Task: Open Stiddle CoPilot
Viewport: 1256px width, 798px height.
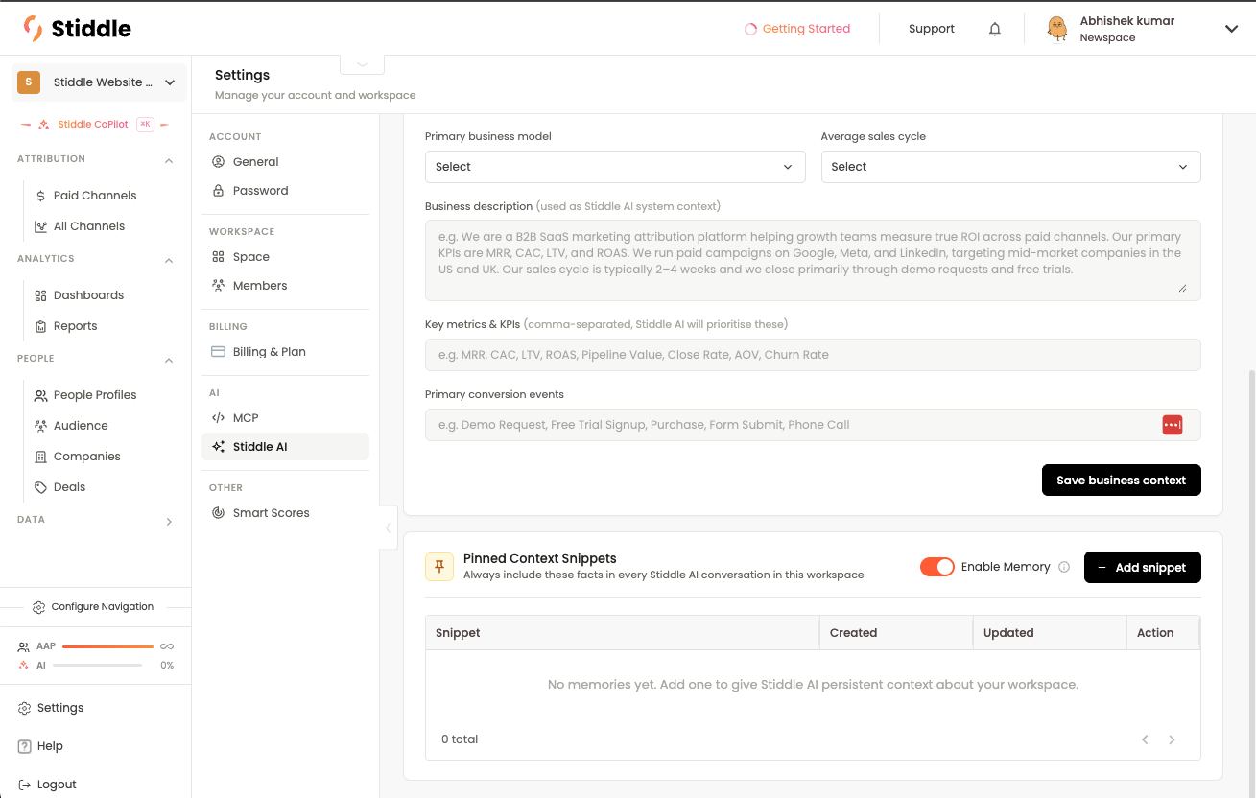Action: [93, 125]
